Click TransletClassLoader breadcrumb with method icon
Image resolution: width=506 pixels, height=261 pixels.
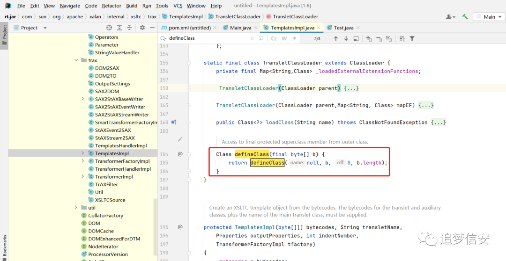[292, 17]
